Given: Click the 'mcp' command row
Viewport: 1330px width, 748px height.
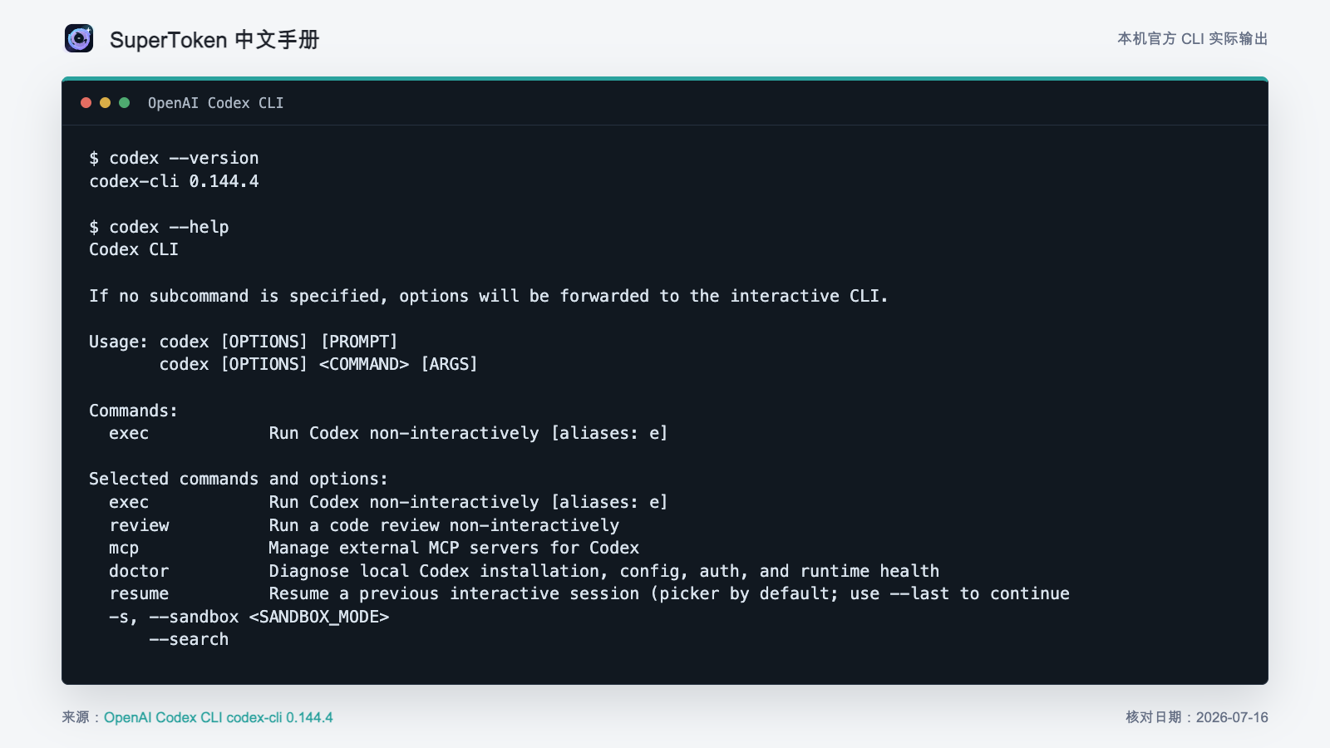Looking at the screenshot, I should [x=374, y=548].
